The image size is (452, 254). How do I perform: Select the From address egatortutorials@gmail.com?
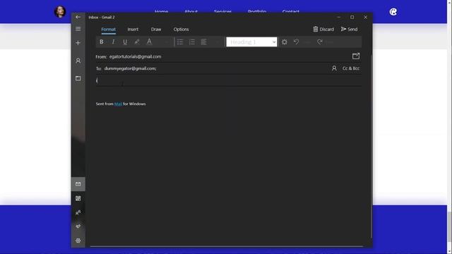point(135,56)
